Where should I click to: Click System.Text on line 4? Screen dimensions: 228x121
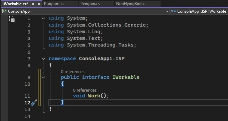[x=83, y=38]
